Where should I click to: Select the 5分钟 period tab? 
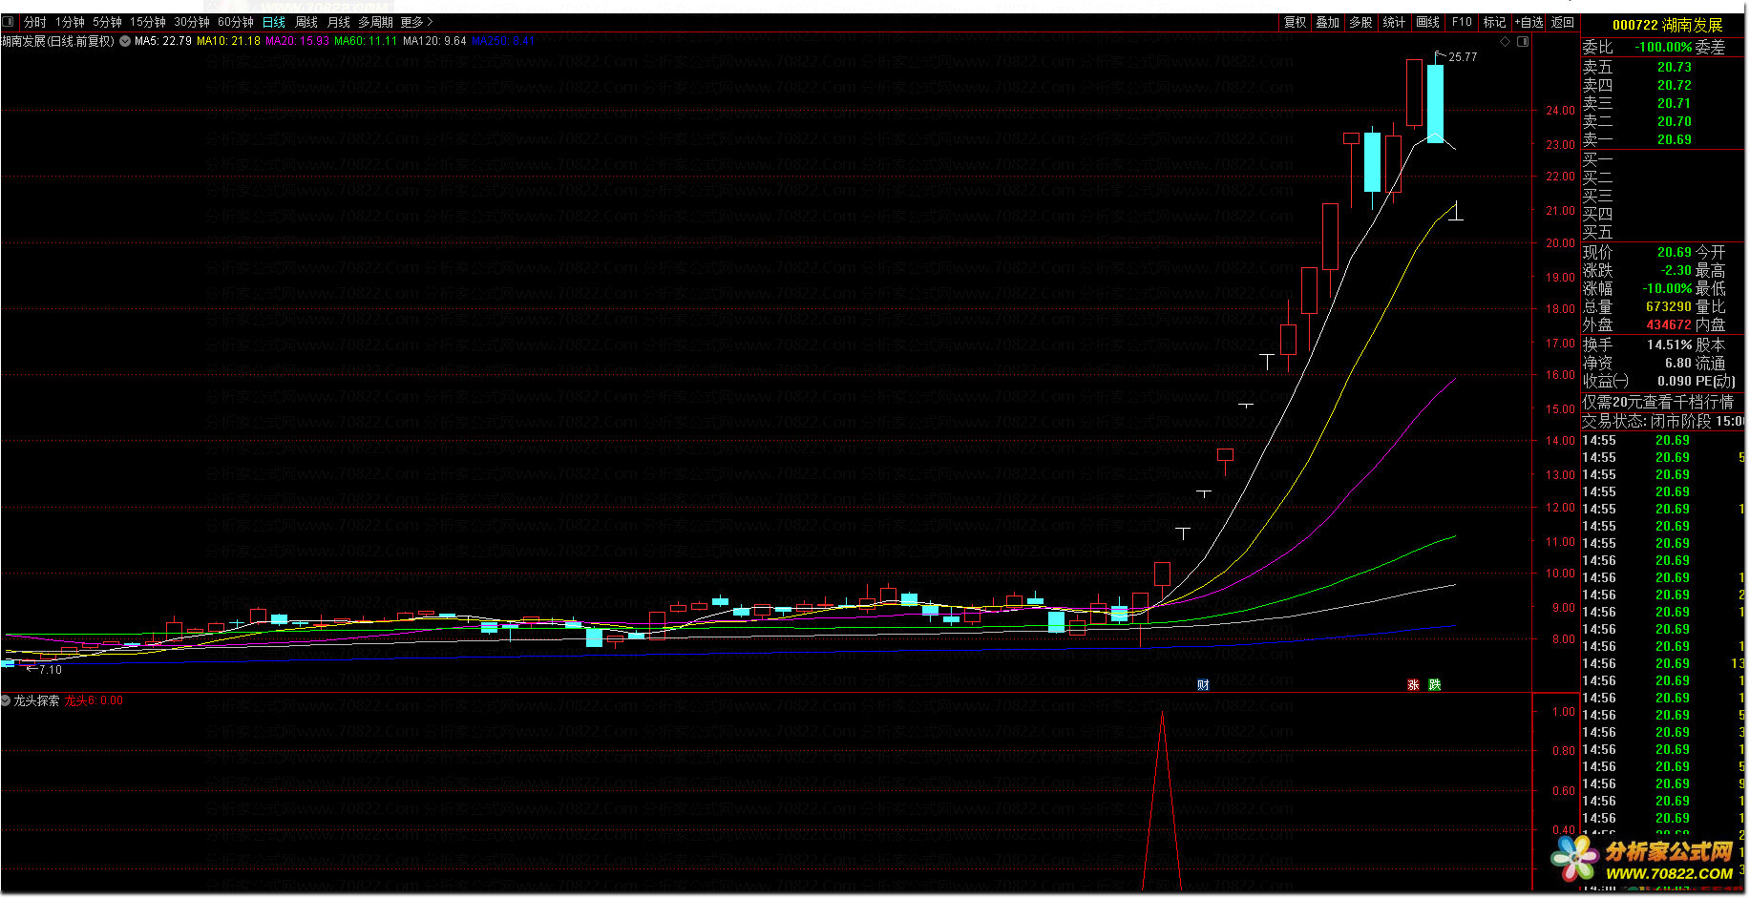[x=107, y=22]
